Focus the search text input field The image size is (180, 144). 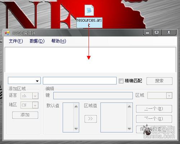click(x=80, y=80)
